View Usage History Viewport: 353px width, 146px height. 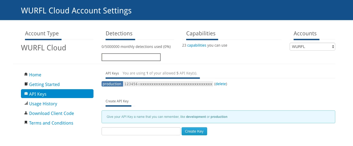pyautogui.click(x=43, y=104)
